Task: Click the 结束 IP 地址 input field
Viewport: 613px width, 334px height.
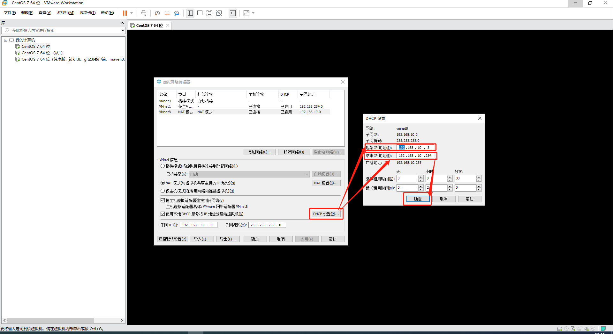Action: coord(415,156)
